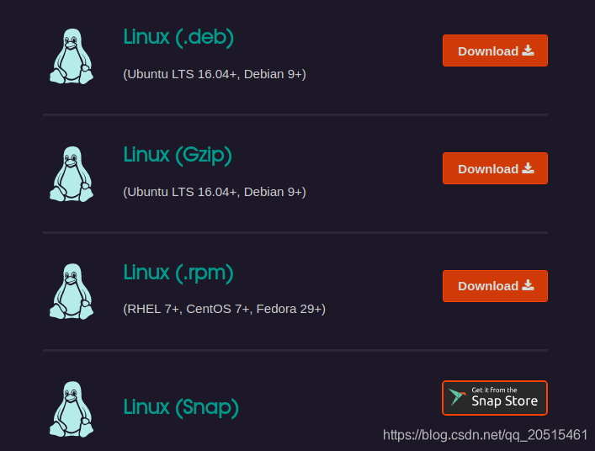Open the Linux (Snap) heading link
This screenshot has height=451, width=595.
click(x=181, y=407)
